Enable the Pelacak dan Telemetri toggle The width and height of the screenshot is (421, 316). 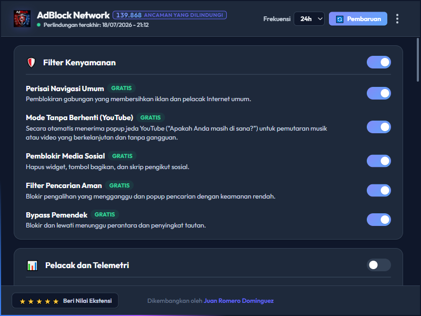(x=378, y=265)
